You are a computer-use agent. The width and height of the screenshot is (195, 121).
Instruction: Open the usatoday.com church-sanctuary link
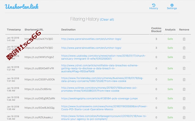click(x=103, y=57)
